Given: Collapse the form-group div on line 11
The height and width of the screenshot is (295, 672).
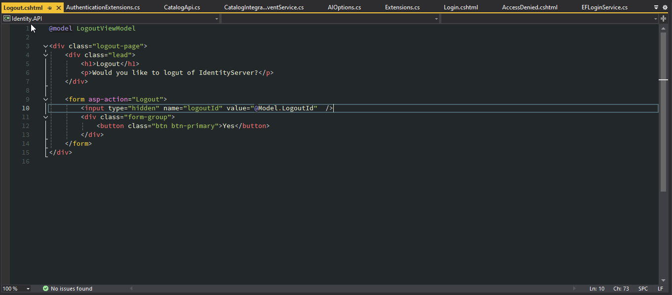Looking at the screenshot, I should [45, 117].
